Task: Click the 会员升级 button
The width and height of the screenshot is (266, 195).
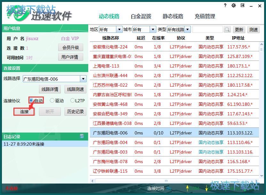Action: [x=71, y=47]
